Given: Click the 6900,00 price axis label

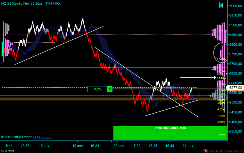Looking at the screenshot, I should coord(235,25).
